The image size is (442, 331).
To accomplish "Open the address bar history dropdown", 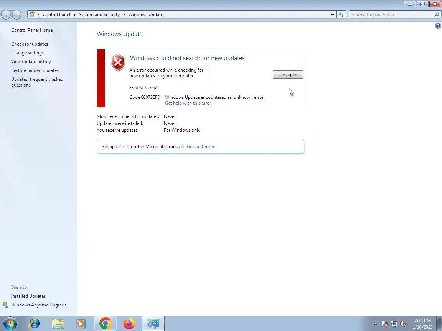I will (333, 15).
